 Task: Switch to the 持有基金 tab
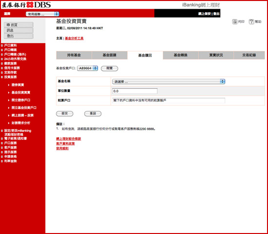pos(74,55)
